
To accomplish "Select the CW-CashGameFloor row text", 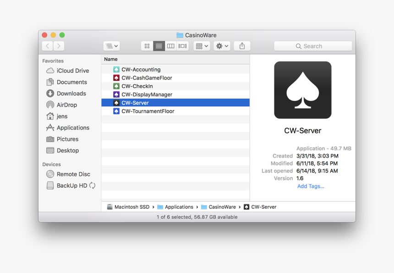I will tap(147, 78).
